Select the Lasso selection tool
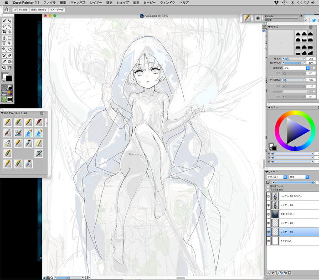Image resolution: width=319 pixels, height=280 pixels. tap(4, 26)
